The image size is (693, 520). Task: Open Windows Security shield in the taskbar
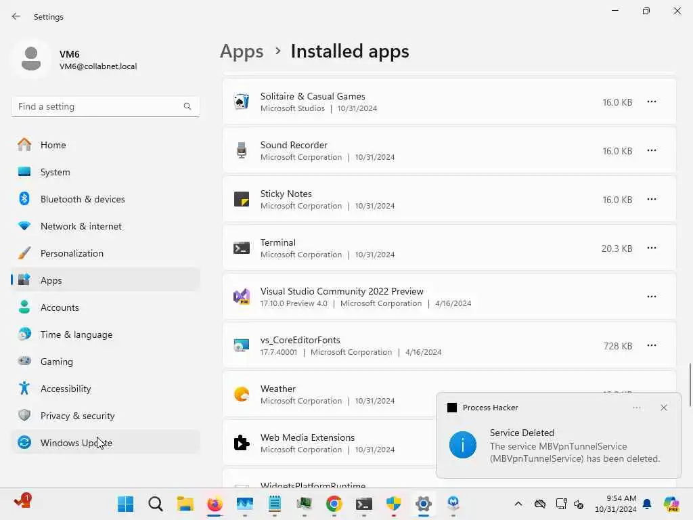pyautogui.click(x=393, y=504)
